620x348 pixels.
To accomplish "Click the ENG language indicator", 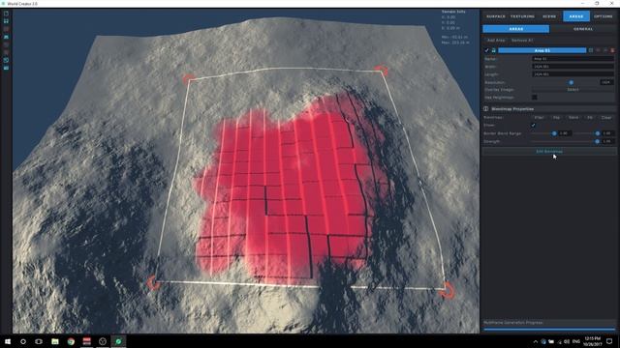I will click(576, 341).
